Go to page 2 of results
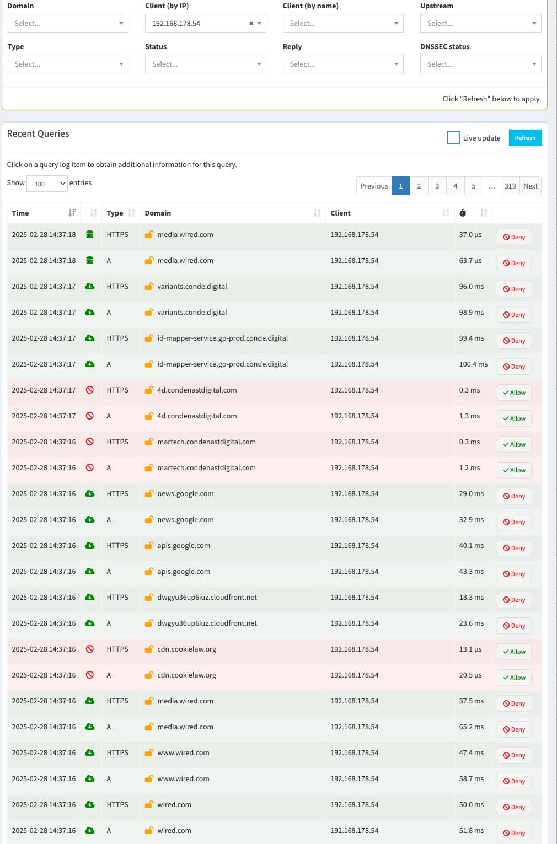557x844 pixels. [419, 186]
